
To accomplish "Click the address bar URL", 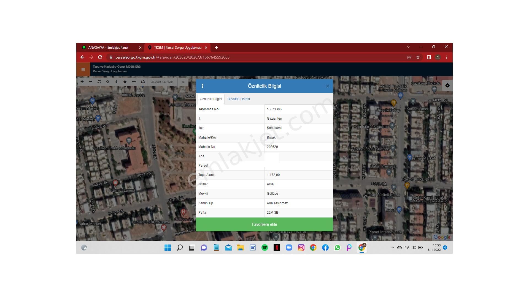I will tap(172, 57).
